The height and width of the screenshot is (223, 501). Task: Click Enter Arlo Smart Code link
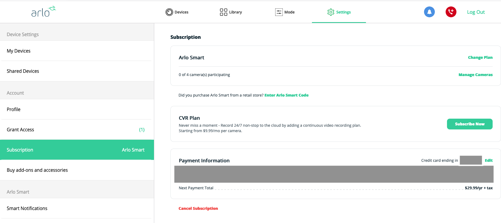point(286,95)
